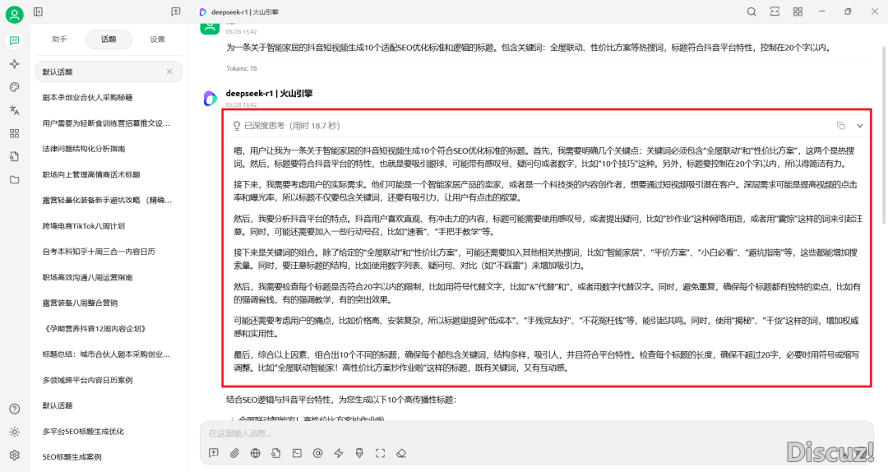Create new topic via top bar icon
Image resolution: width=888 pixels, height=472 pixels.
click(176, 12)
